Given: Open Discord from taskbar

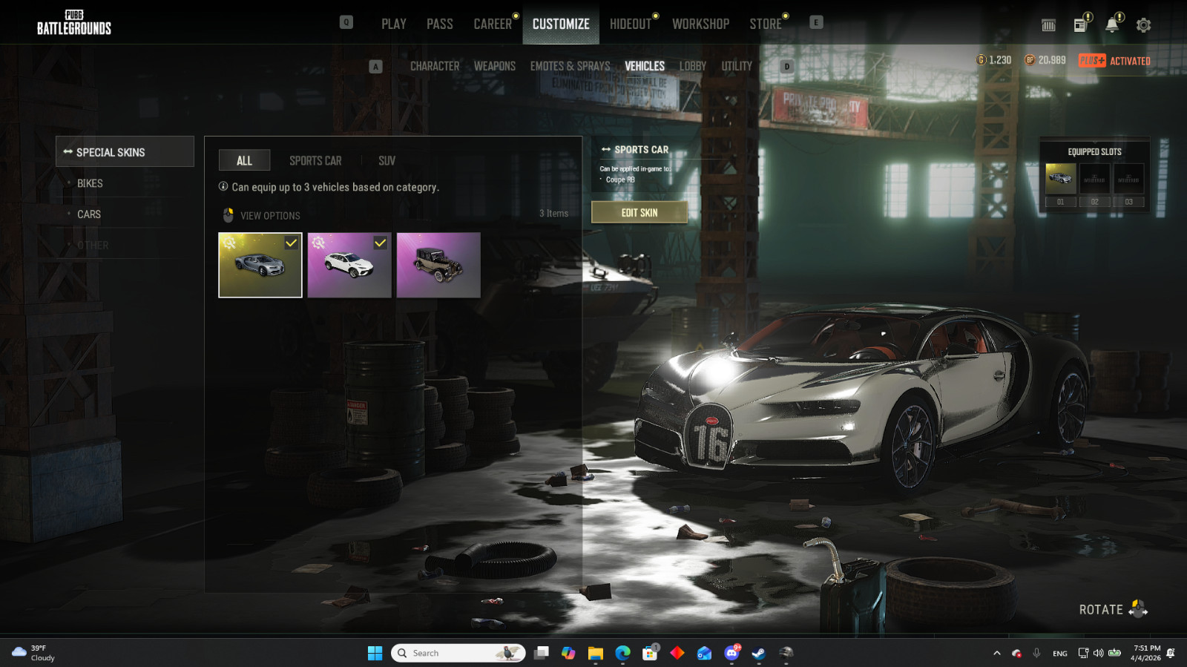Looking at the screenshot, I should coord(731,653).
